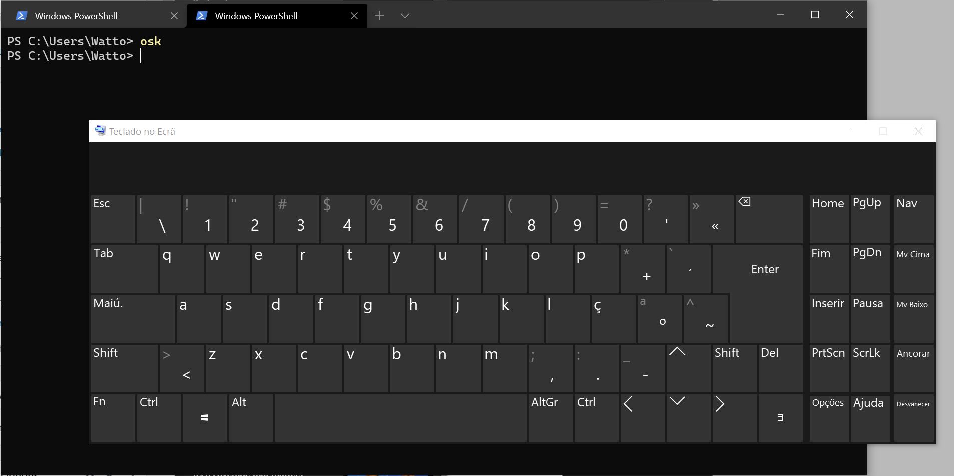Toggle the ScrLk key
The image size is (954, 476).
coord(870,368)
